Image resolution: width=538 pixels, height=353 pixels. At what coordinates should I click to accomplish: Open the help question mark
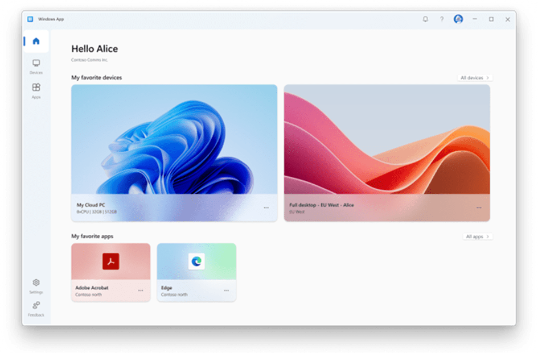point(442,19)
